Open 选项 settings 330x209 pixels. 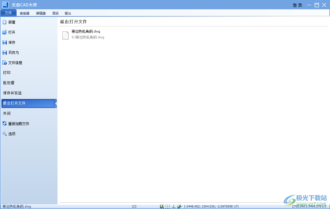pyautogui.click(x=29, y=134)
